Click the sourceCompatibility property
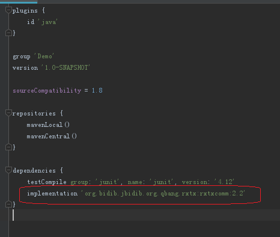This screenshot has height=237, width=280. click(47, 91)
